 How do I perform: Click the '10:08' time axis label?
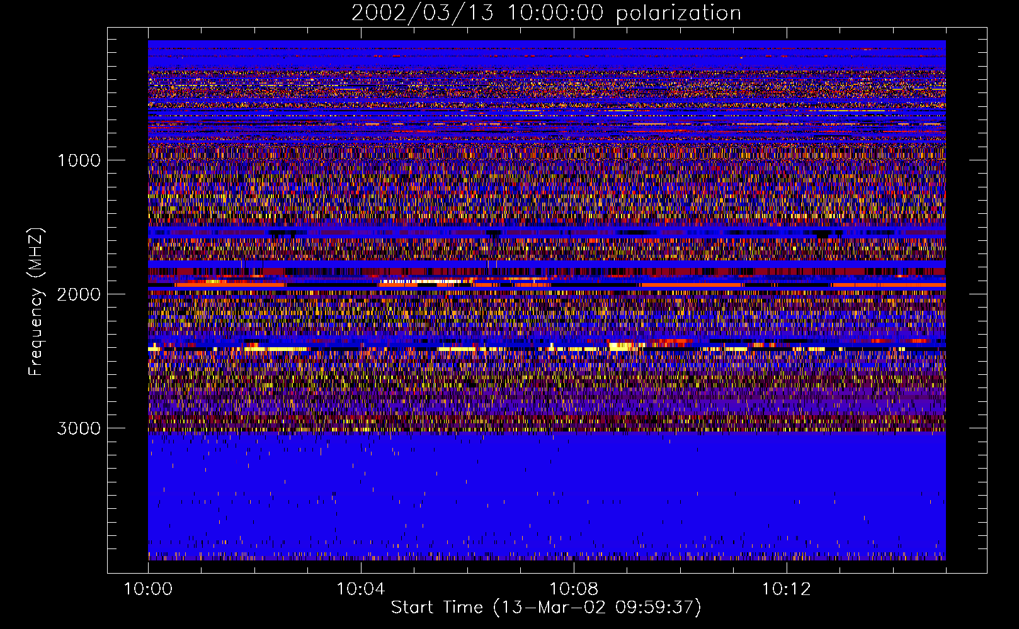coord(573,589)
